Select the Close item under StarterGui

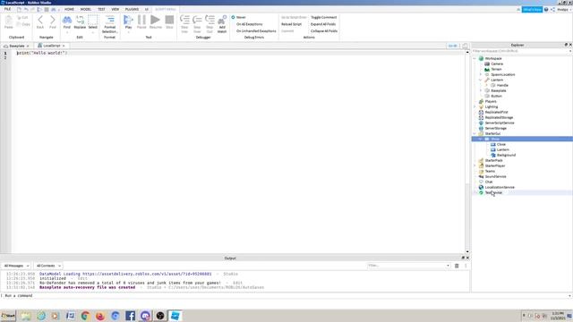click(x=501, y=145)
